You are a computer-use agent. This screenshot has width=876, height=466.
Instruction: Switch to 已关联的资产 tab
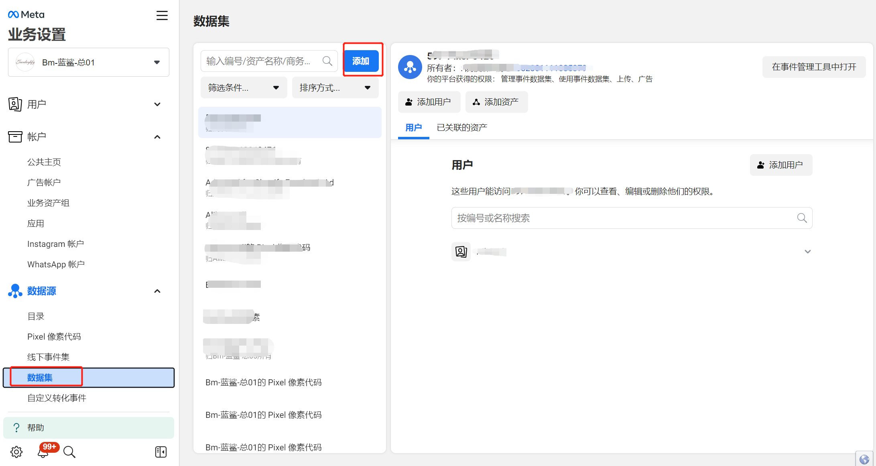[461, 128]
